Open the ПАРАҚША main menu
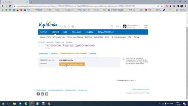 coord(76,32)
